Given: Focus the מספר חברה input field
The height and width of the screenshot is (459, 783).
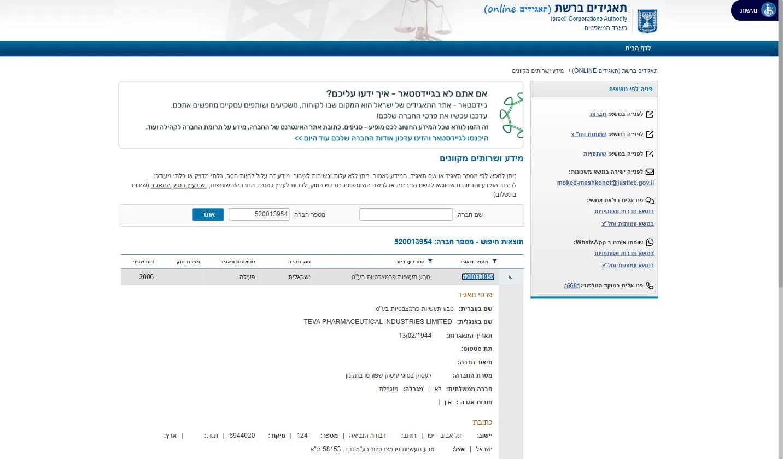Looking at the screenshot, I should tap(259, 215).
